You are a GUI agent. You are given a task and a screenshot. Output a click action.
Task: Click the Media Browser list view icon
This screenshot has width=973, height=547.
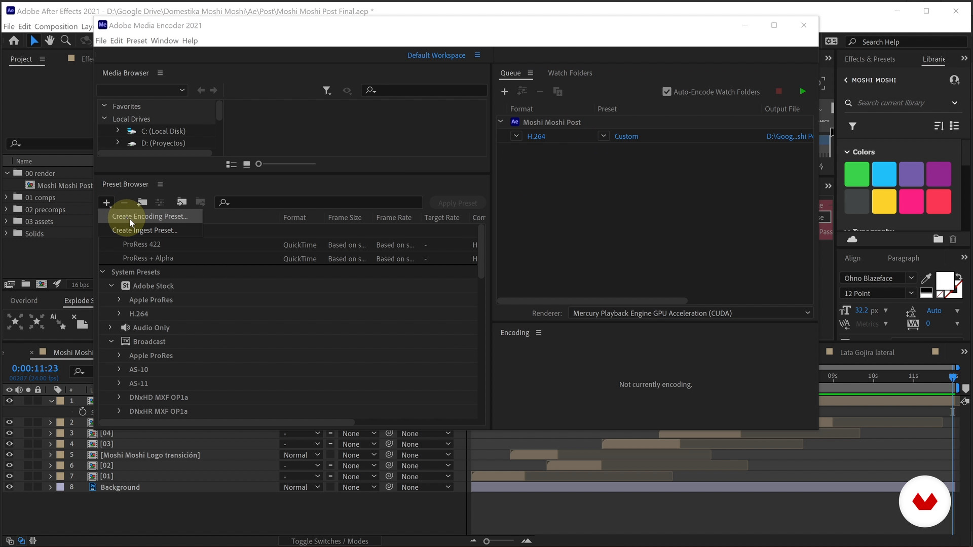coord(231,164)
